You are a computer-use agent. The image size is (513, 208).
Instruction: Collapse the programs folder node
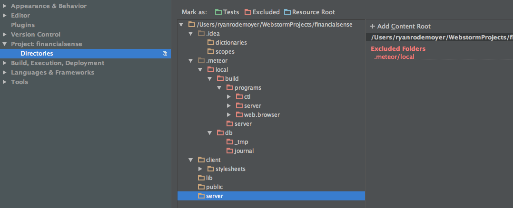click(x=219, y=88)
